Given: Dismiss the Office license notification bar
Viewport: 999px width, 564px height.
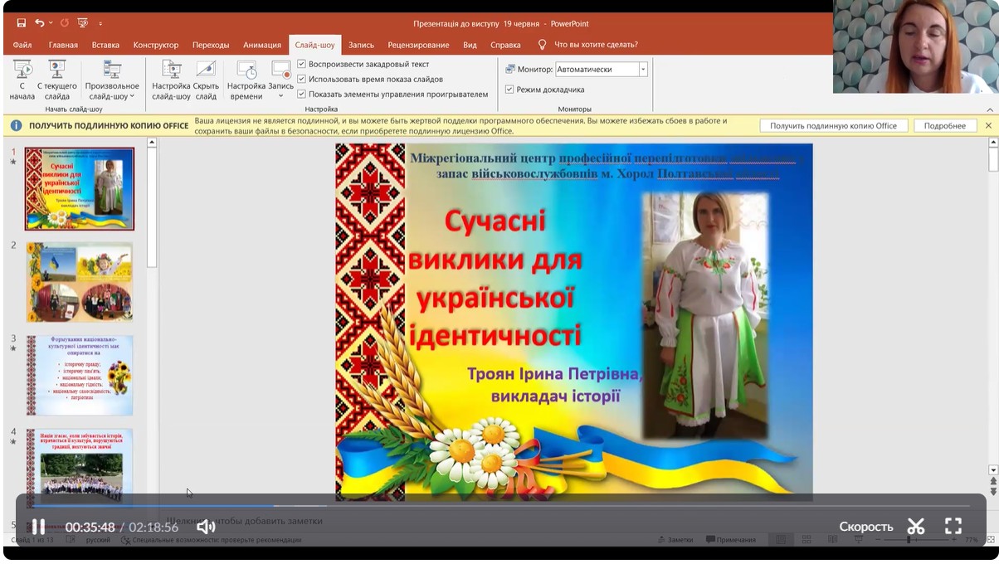Looking at the screenshot, I should [988, 125].
